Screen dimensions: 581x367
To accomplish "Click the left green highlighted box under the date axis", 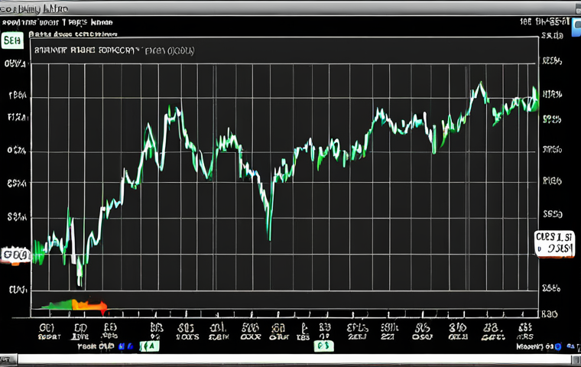I will 149,346.
